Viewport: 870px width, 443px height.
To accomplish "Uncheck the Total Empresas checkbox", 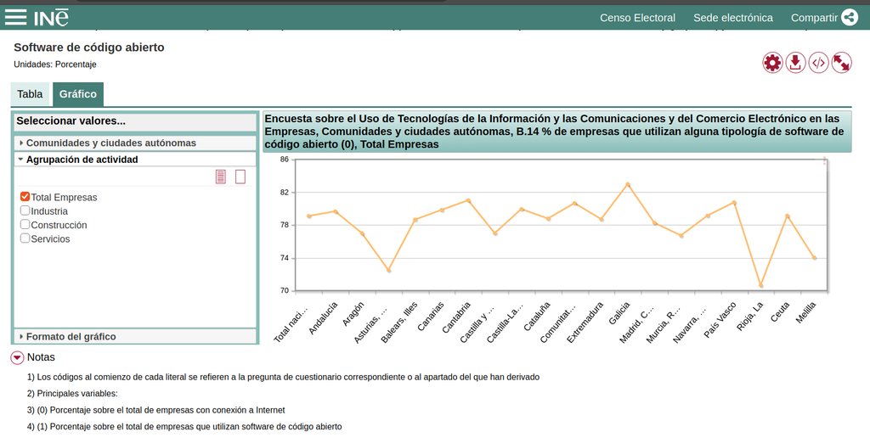I will point(25,196).
